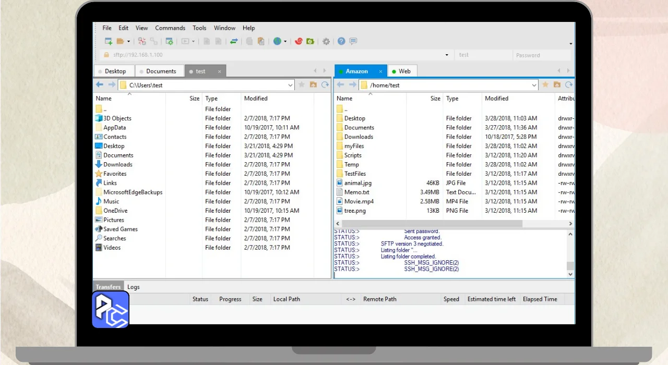668x365 pixels.
Task: Switch to the Web remote tab
Action: pos(404,71)
